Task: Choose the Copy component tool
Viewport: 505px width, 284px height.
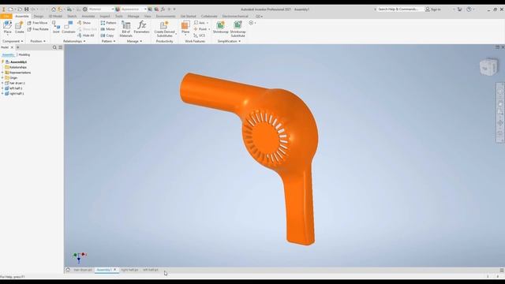Action: point(107,35)
